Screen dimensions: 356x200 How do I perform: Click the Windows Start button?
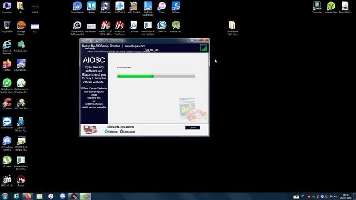[5, 196]
